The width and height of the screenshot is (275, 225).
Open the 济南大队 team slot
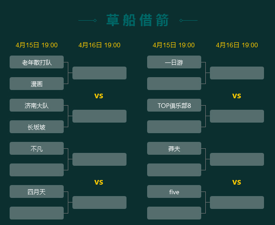click(37, 105)
